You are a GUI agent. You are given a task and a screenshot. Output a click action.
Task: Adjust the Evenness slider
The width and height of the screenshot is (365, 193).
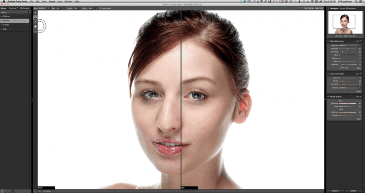348,64
